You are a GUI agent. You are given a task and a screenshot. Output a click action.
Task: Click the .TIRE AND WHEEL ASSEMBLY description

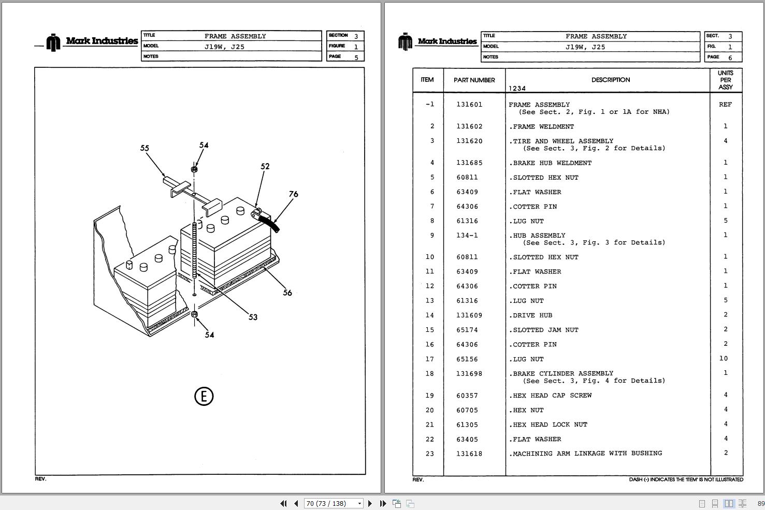561,141
